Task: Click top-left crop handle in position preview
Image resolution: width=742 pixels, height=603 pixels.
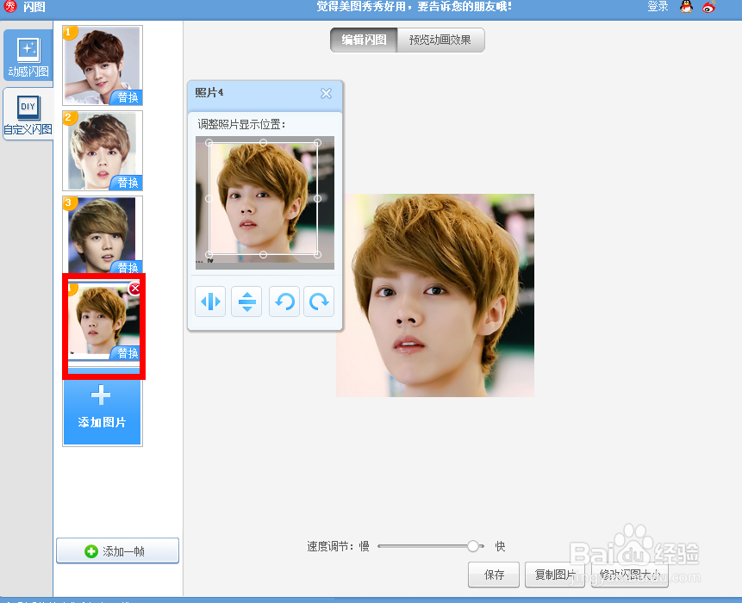Action: 209,142
